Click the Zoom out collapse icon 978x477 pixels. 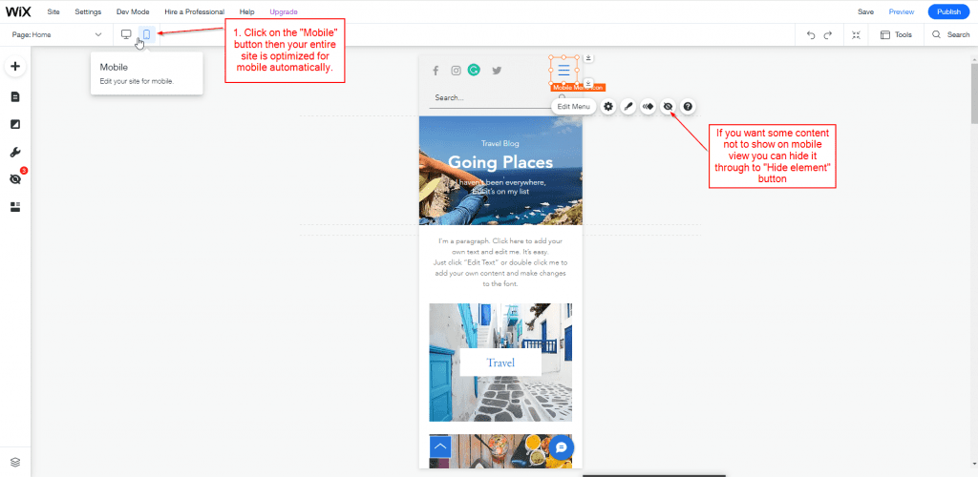click(x=856, y=34)
